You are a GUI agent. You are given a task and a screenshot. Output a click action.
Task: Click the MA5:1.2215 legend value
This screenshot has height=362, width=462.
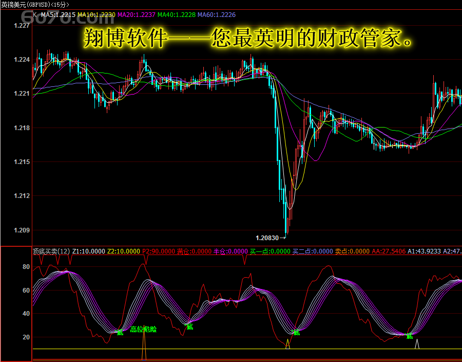tap(58, 15)
